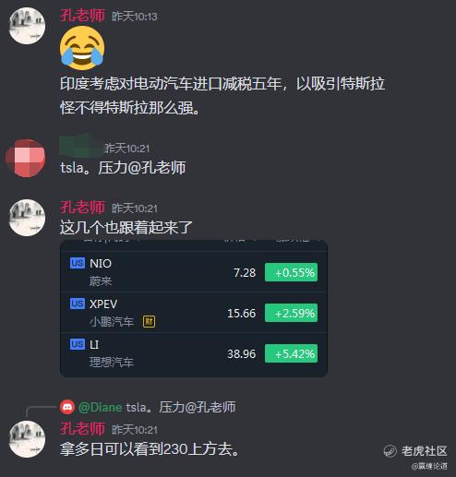Open 孔老师 avatar on the top message

click(27, 26)
